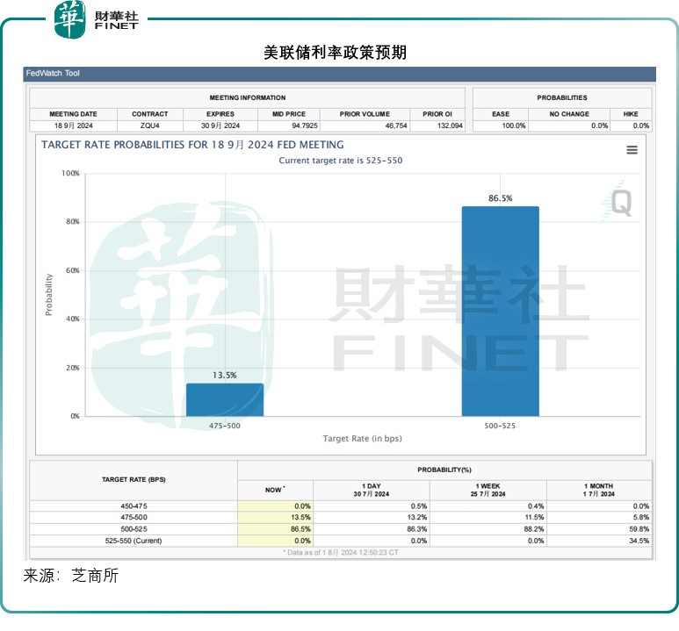Screen dimensions: 679x631
Task: Select the NOW column header in the table
Action: [275, 490]
